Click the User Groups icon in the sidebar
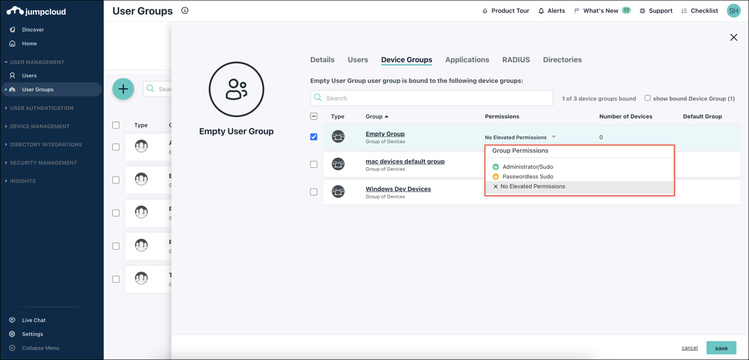This screenshot has height=360, width=749. click(12, 89)
